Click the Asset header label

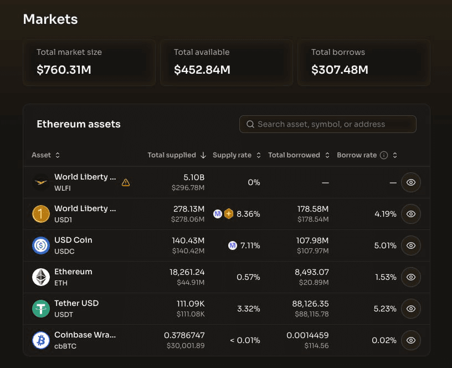(x=41, y=155)
